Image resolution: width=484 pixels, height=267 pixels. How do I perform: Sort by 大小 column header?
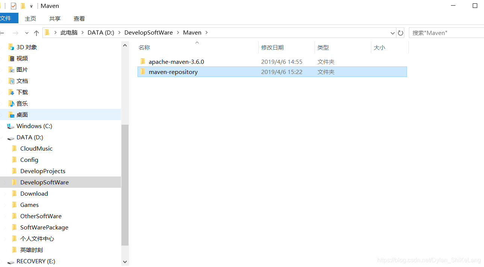click(380, 48)
